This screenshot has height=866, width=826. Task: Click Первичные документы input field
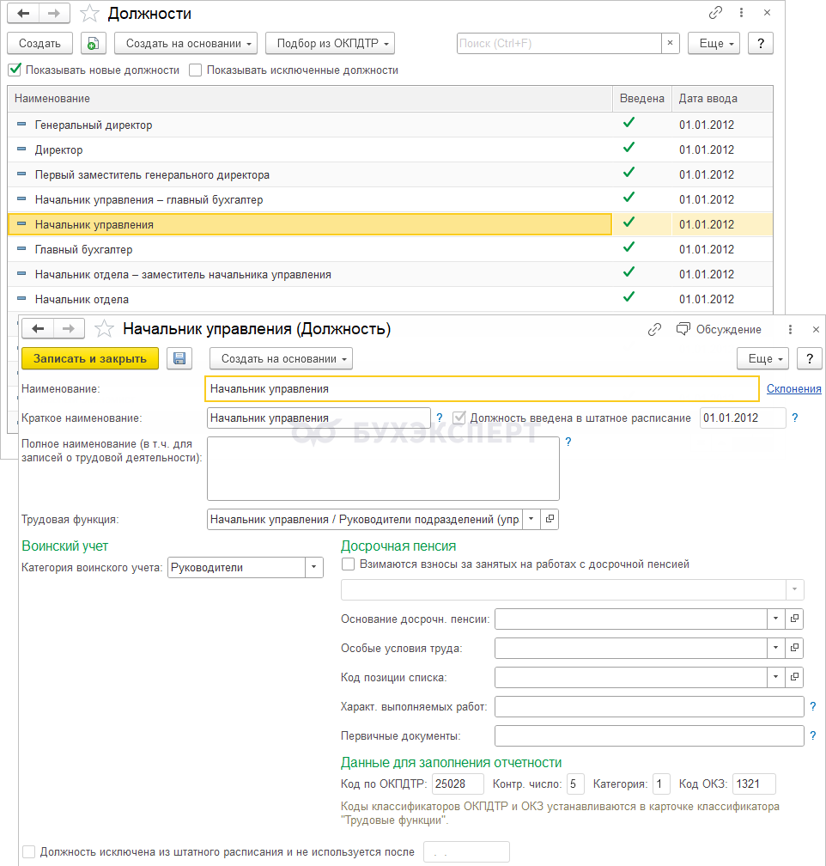[649, 735]
